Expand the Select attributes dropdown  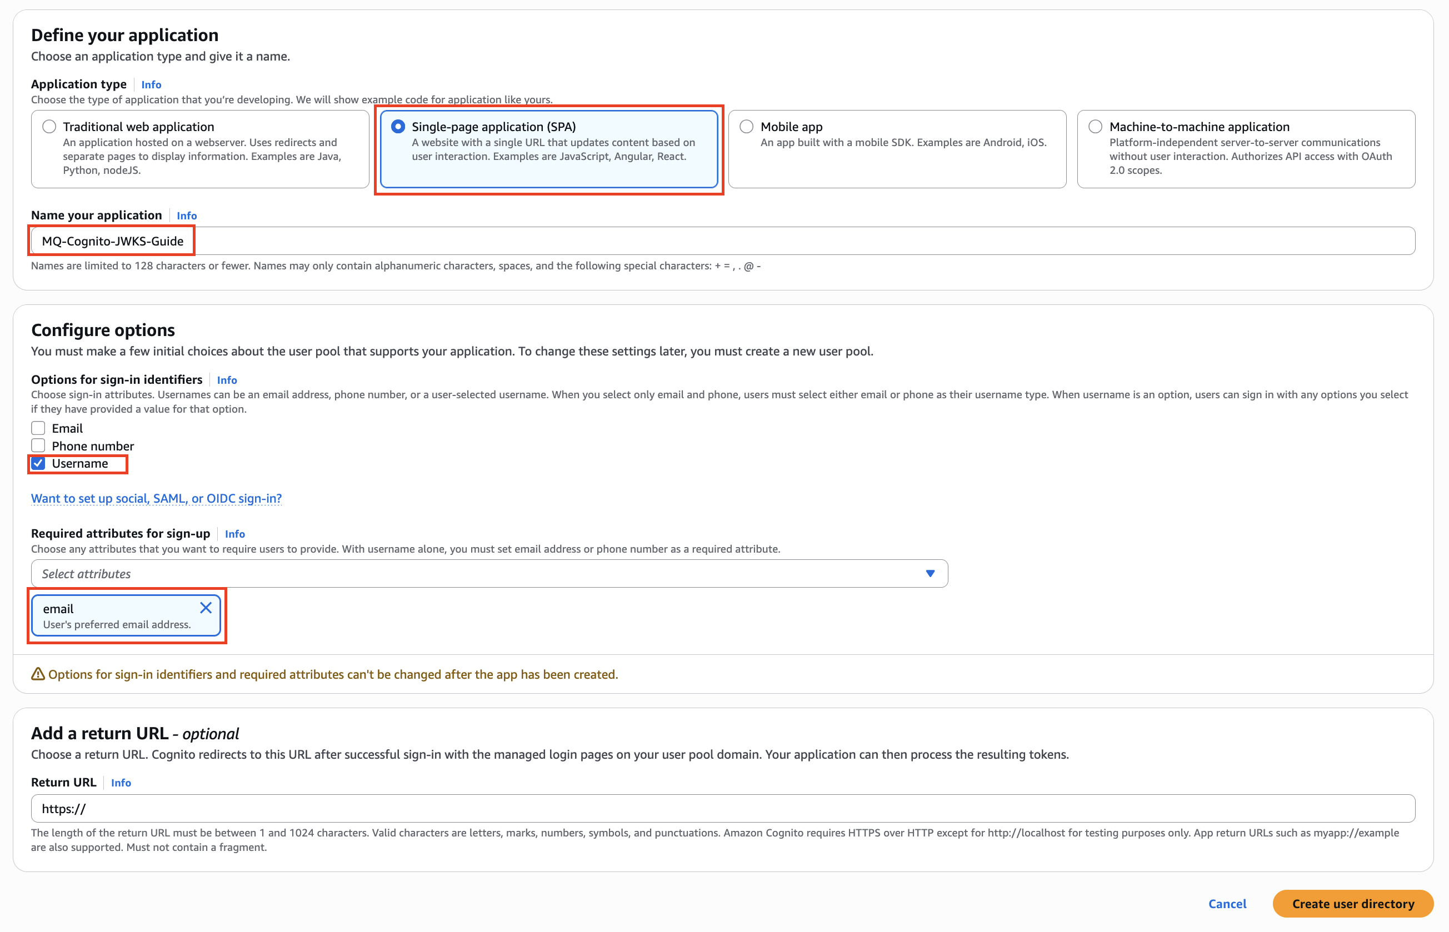click(x=489, y=573)
